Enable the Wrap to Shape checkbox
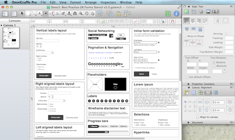Viewport: 235px width, 140px height. pos(185,36)
